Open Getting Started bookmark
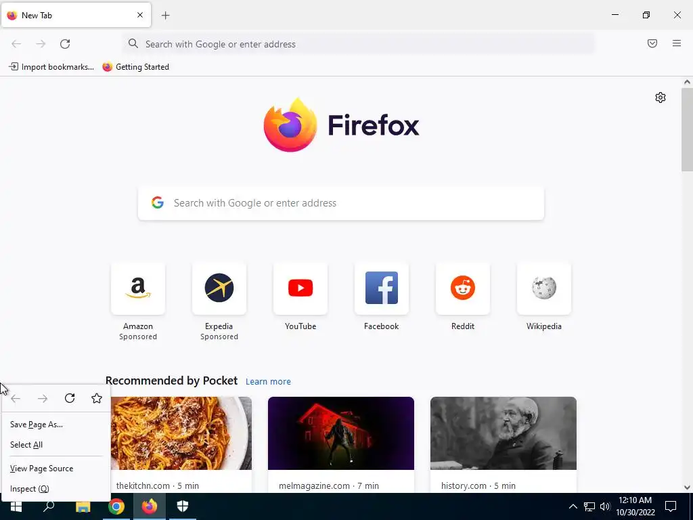The image size is (693, 520). pyautogui.click(x=135, y=67)
